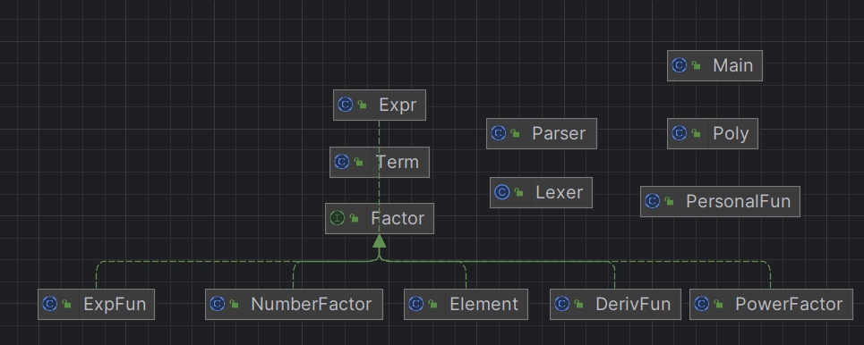Click the green lock icon on Element

click(433, 304)
